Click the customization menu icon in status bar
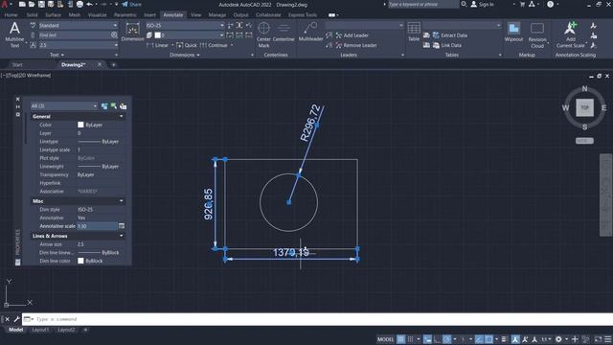This screenshot has height=345, width=613. coord(608,339)
